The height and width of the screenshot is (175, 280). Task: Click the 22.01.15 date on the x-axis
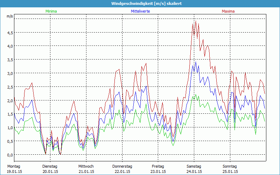pos(122,171)
